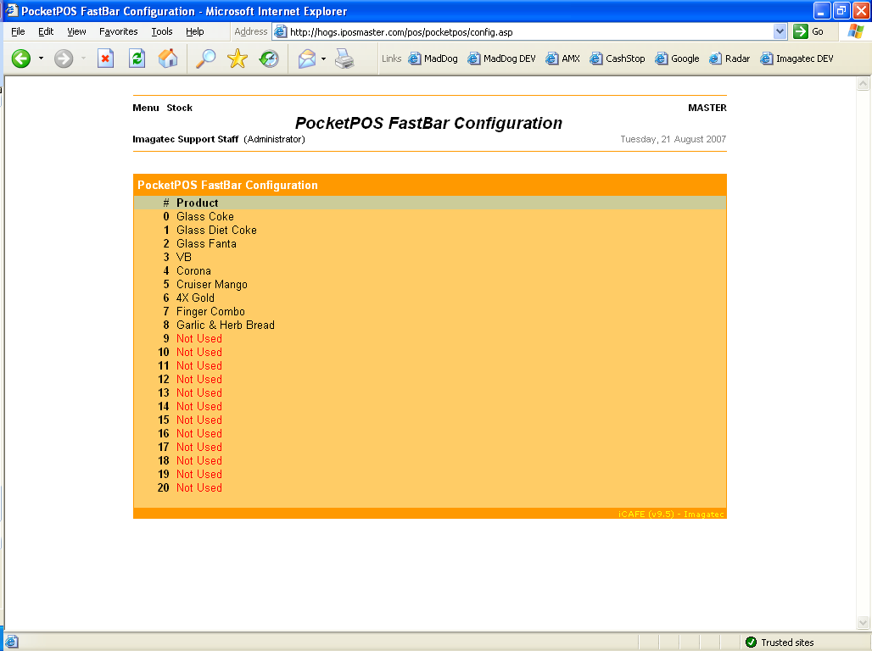Expand the Back button history dropdown

click(41, 58)
